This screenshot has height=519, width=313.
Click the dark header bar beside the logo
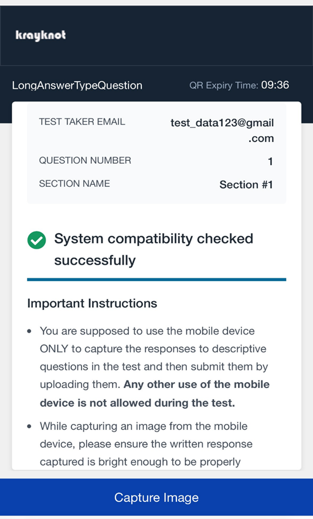[x=188, y=35]
